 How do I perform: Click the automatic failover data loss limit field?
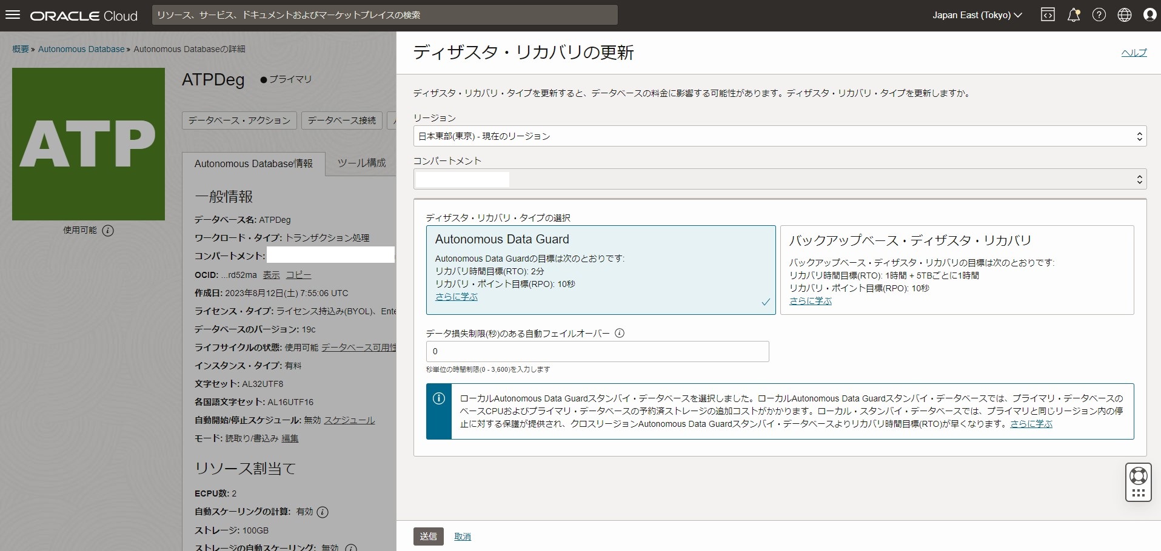tap(597, 351)
